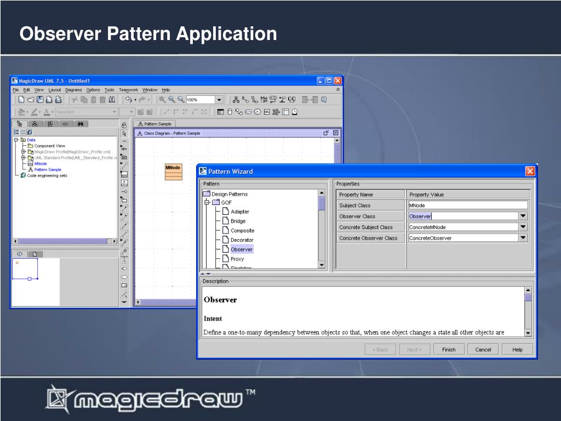Click the Cancel button in Pattern Wizard
The width and height of the screenshot is (561, 421).
[x=483, y=349]
